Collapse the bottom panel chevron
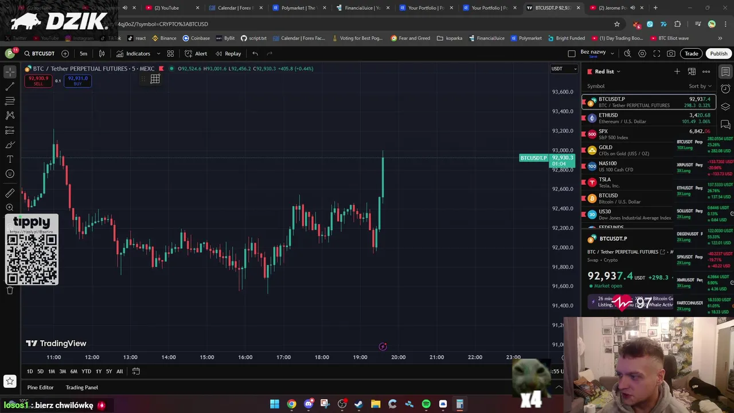Screen dimensions: 734x413 coord(559,387)
